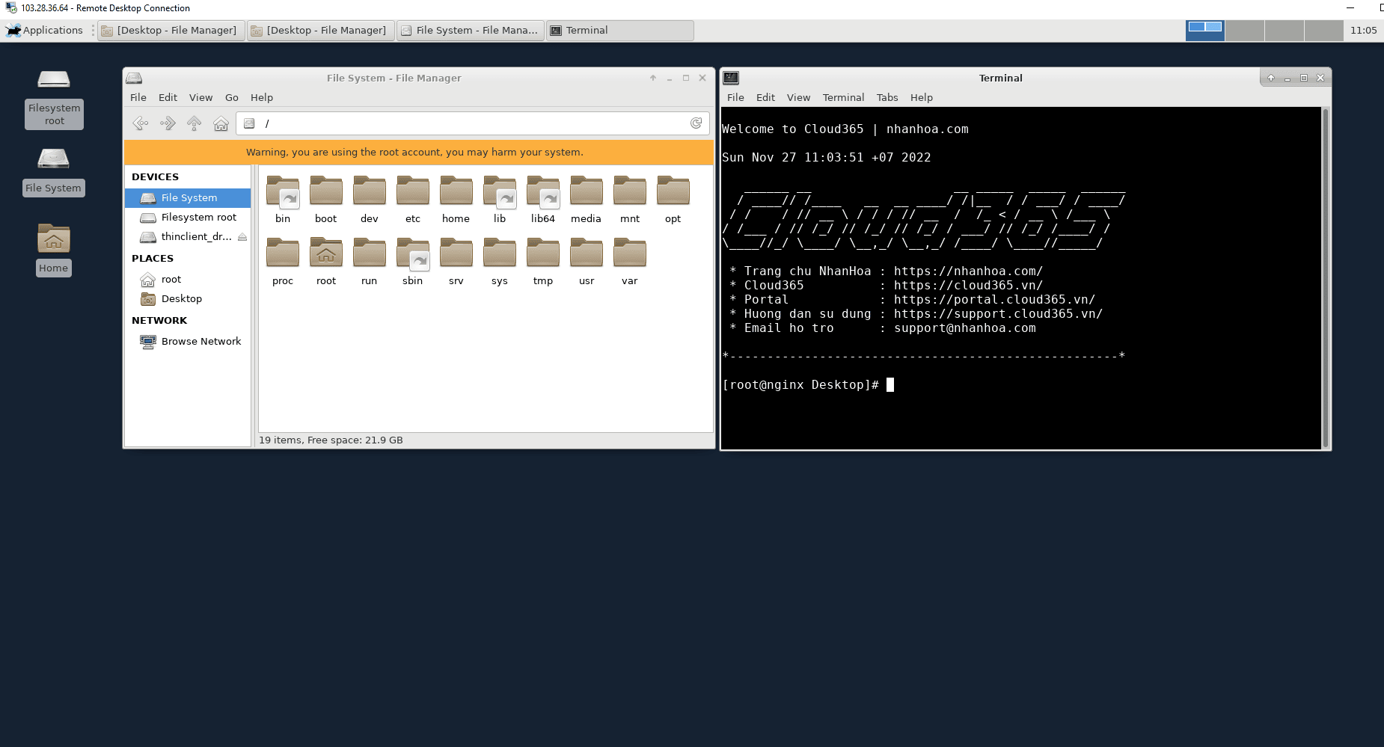Switch to the Terminal taskbar entry
Viewport: 1384px width, 747px height.
pyautogui.click(x=619, y=30)
